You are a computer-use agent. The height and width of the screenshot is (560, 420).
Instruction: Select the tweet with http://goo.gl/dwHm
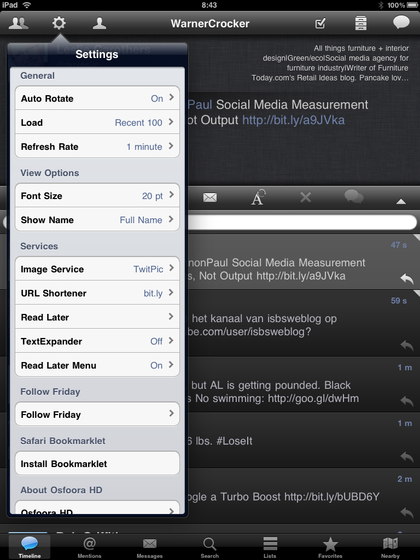tap(304, 384)
